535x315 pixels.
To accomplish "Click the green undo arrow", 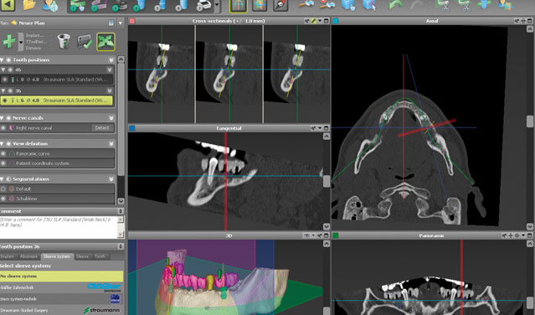I will pyautogui.click(x=395, y=5).
